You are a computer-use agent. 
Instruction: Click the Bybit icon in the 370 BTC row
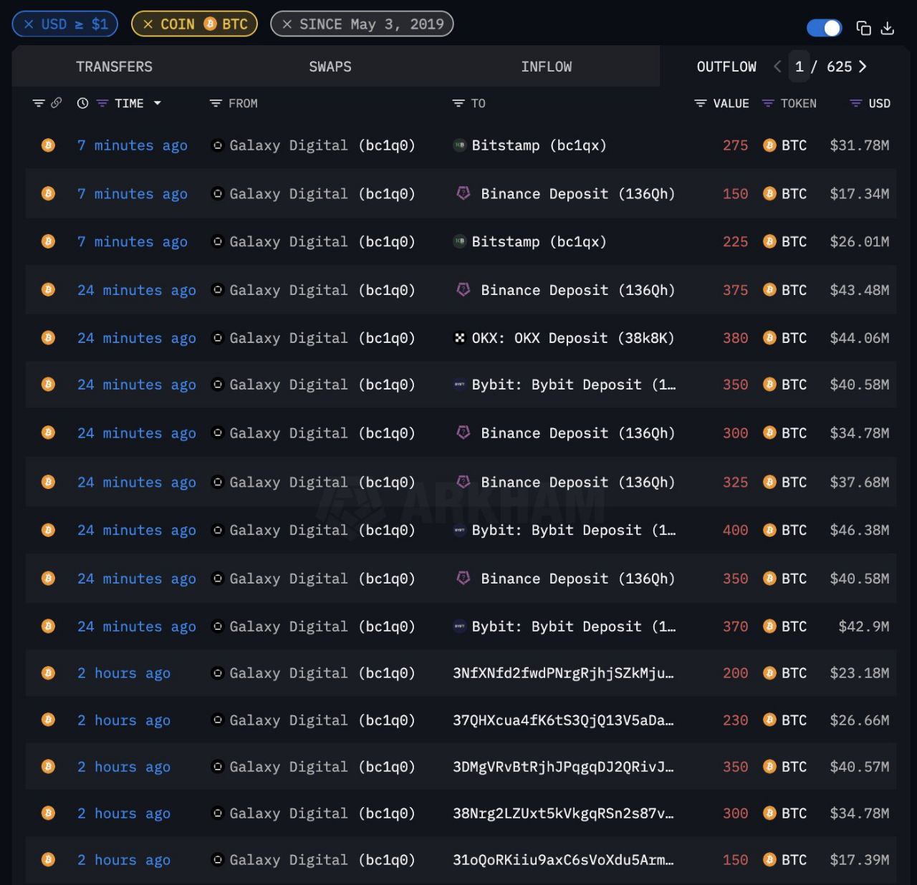coord(460,627)
